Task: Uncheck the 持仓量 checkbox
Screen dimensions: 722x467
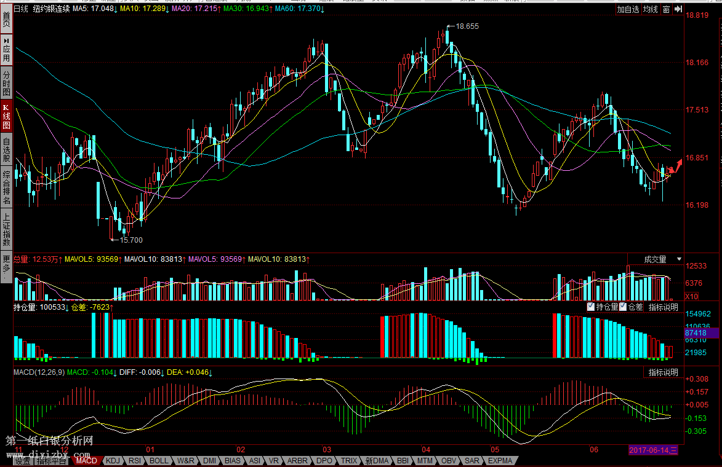Action: (591, 307)
